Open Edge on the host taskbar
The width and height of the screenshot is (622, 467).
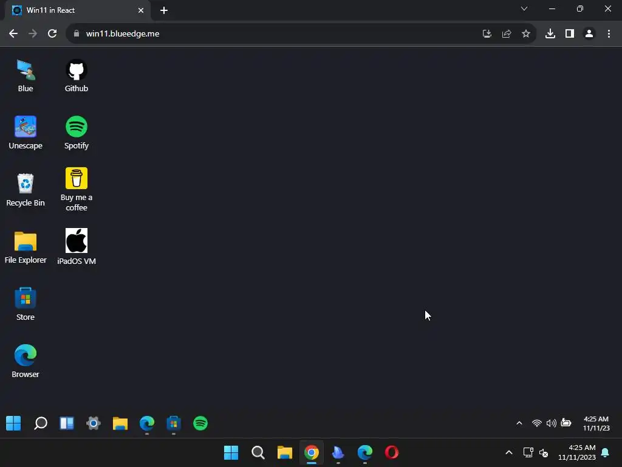point(365,452)
